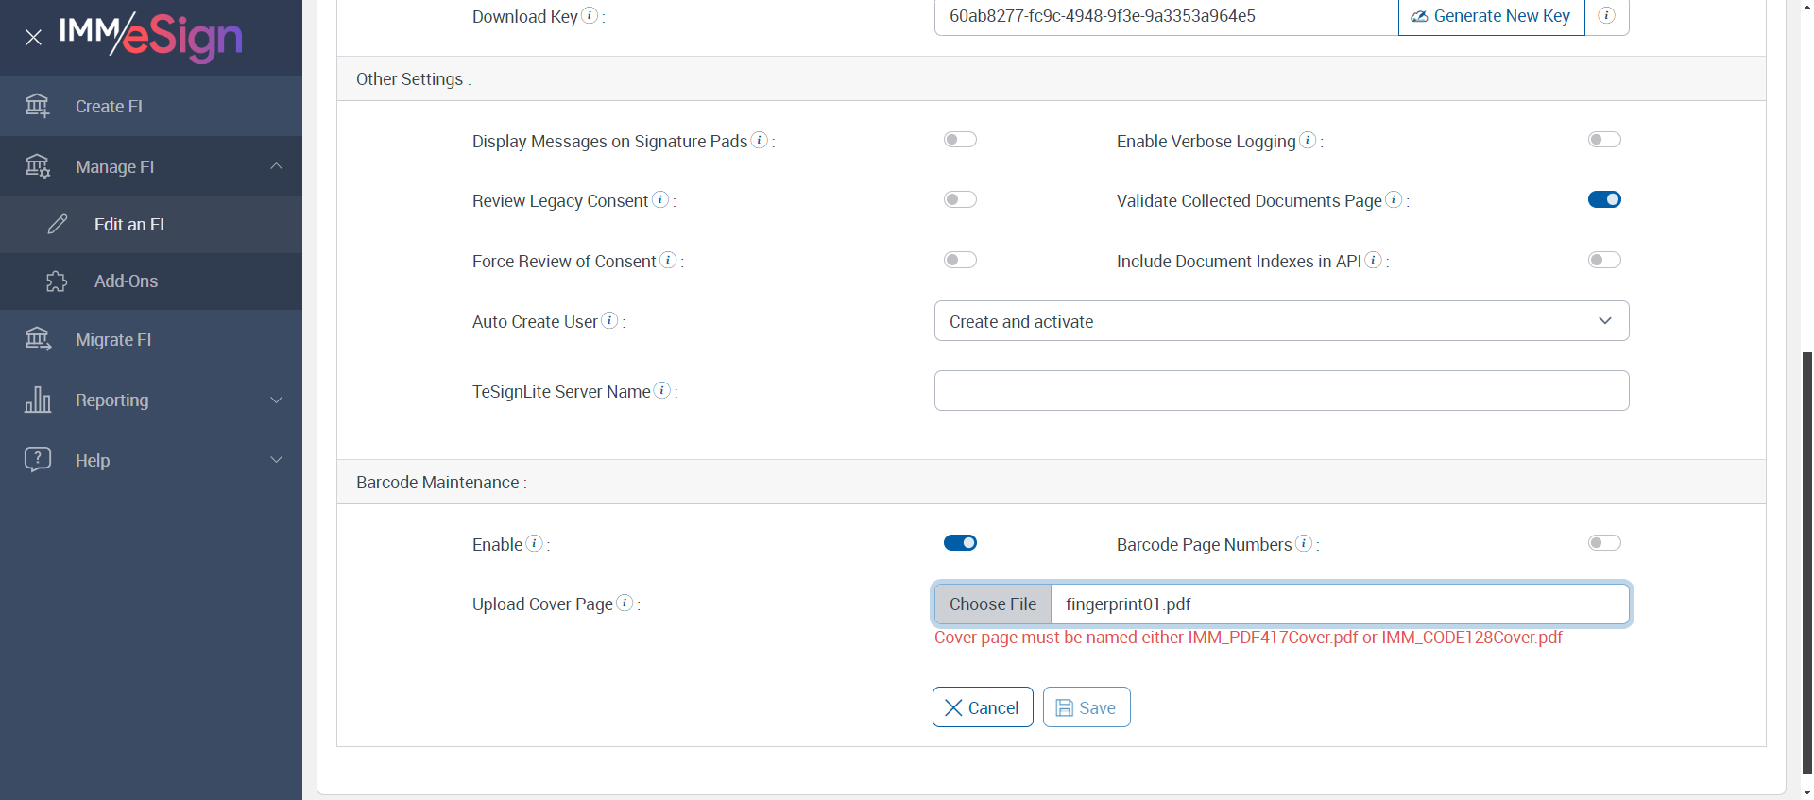Disable the Barcode Maintenance Enable switch
Viewport: 1814px width, 800px height.
point(960,543)
